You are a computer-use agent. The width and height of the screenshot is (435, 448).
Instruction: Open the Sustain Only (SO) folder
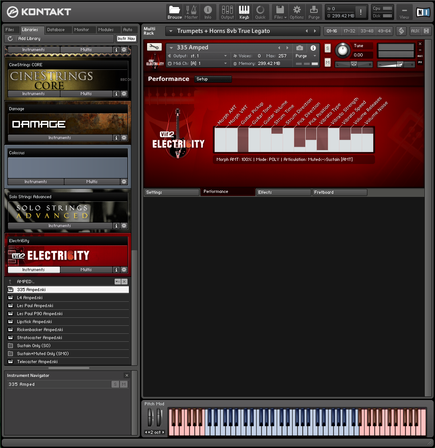[x=68, y=346]
